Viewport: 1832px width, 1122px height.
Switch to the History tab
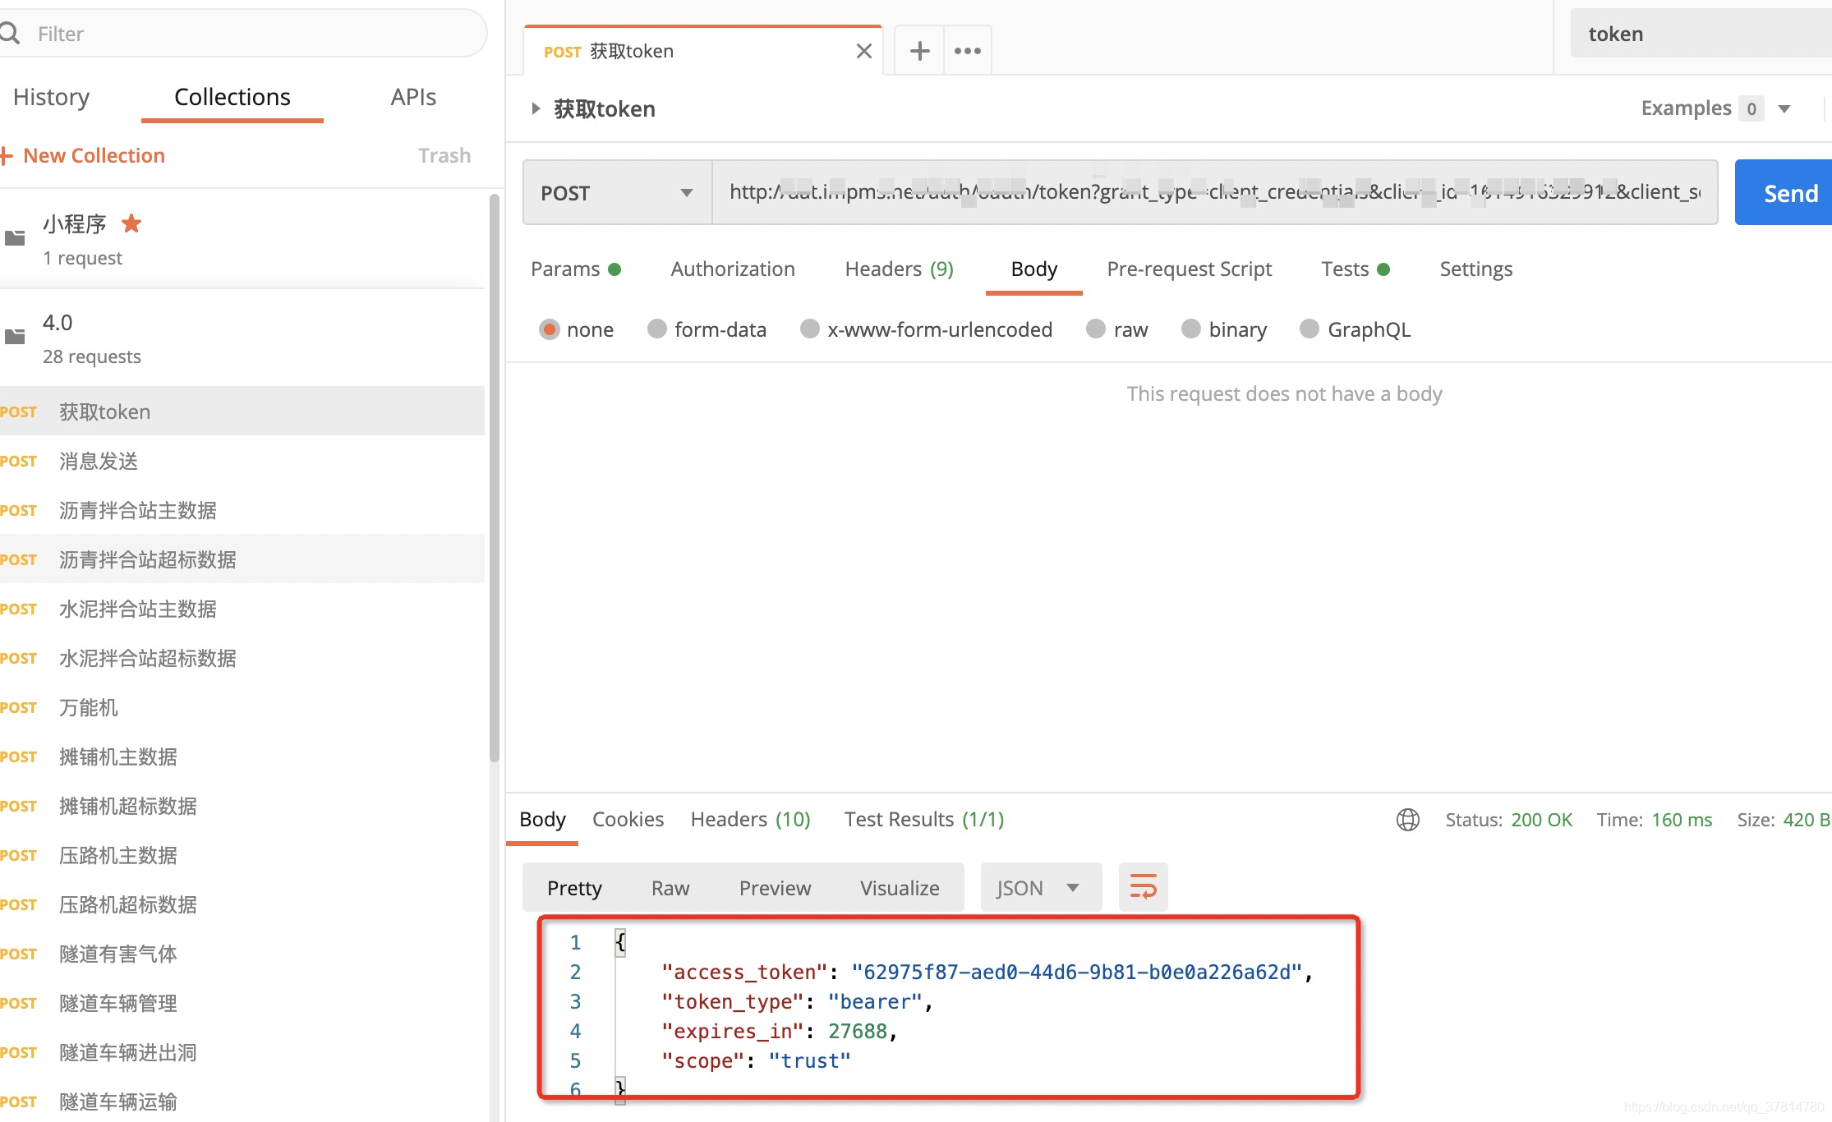click(x=51, y=97)
